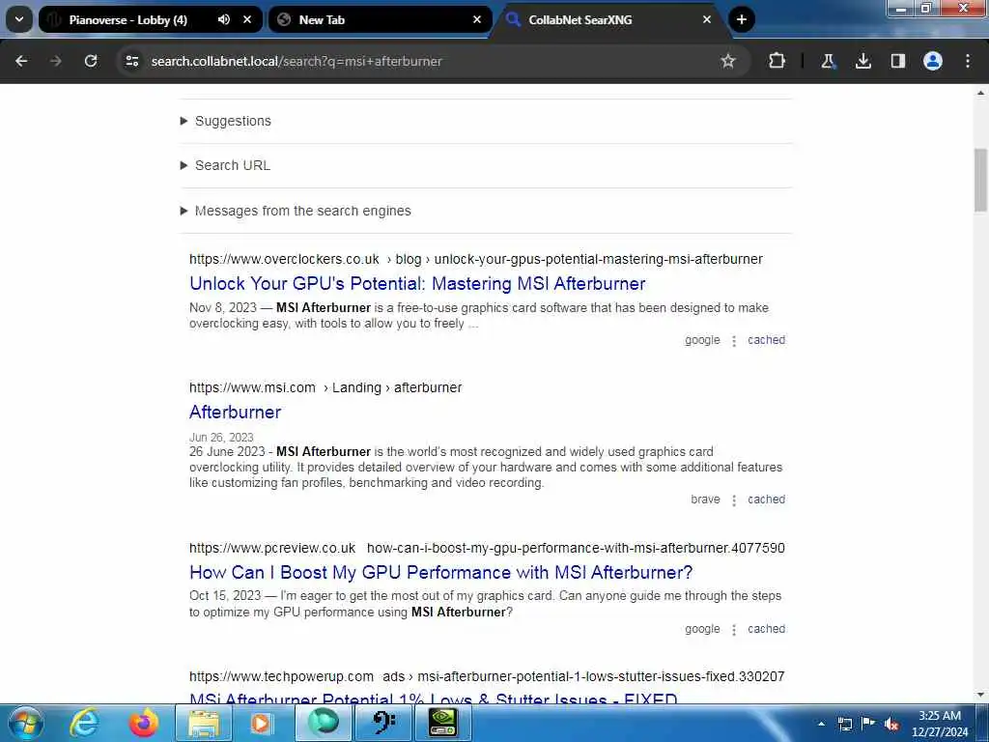Image resolution: width=989 pixels, height=742 pixels.
Task: Click the muted volume tray icon
Action: coord(891,724)
